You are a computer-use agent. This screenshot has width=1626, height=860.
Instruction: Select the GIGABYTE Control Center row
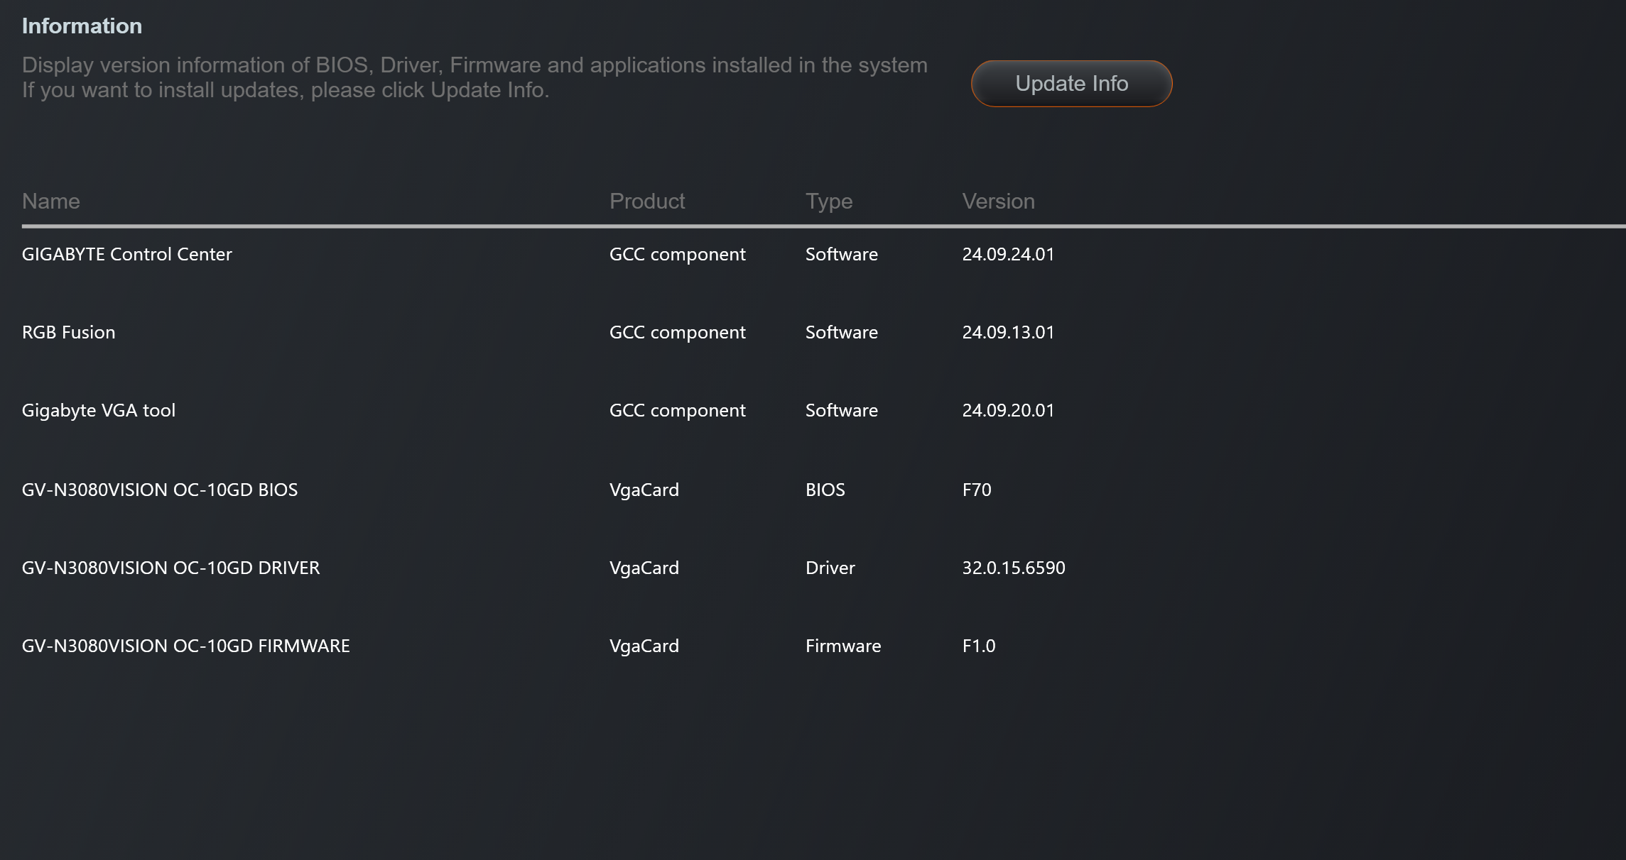tap(127, 254)
